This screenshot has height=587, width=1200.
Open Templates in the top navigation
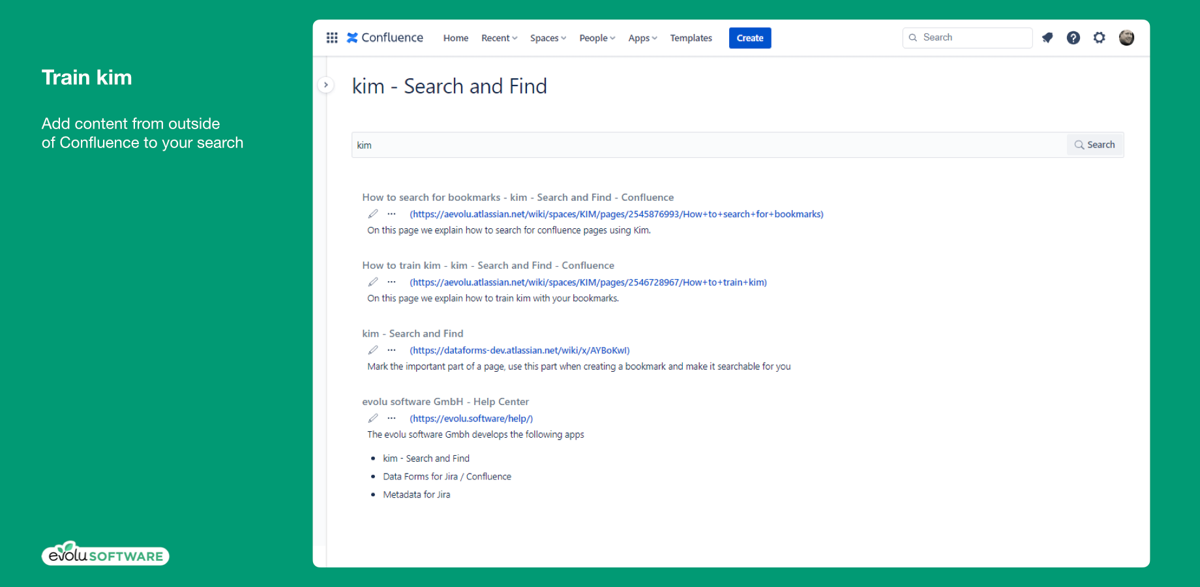[691, 38]
